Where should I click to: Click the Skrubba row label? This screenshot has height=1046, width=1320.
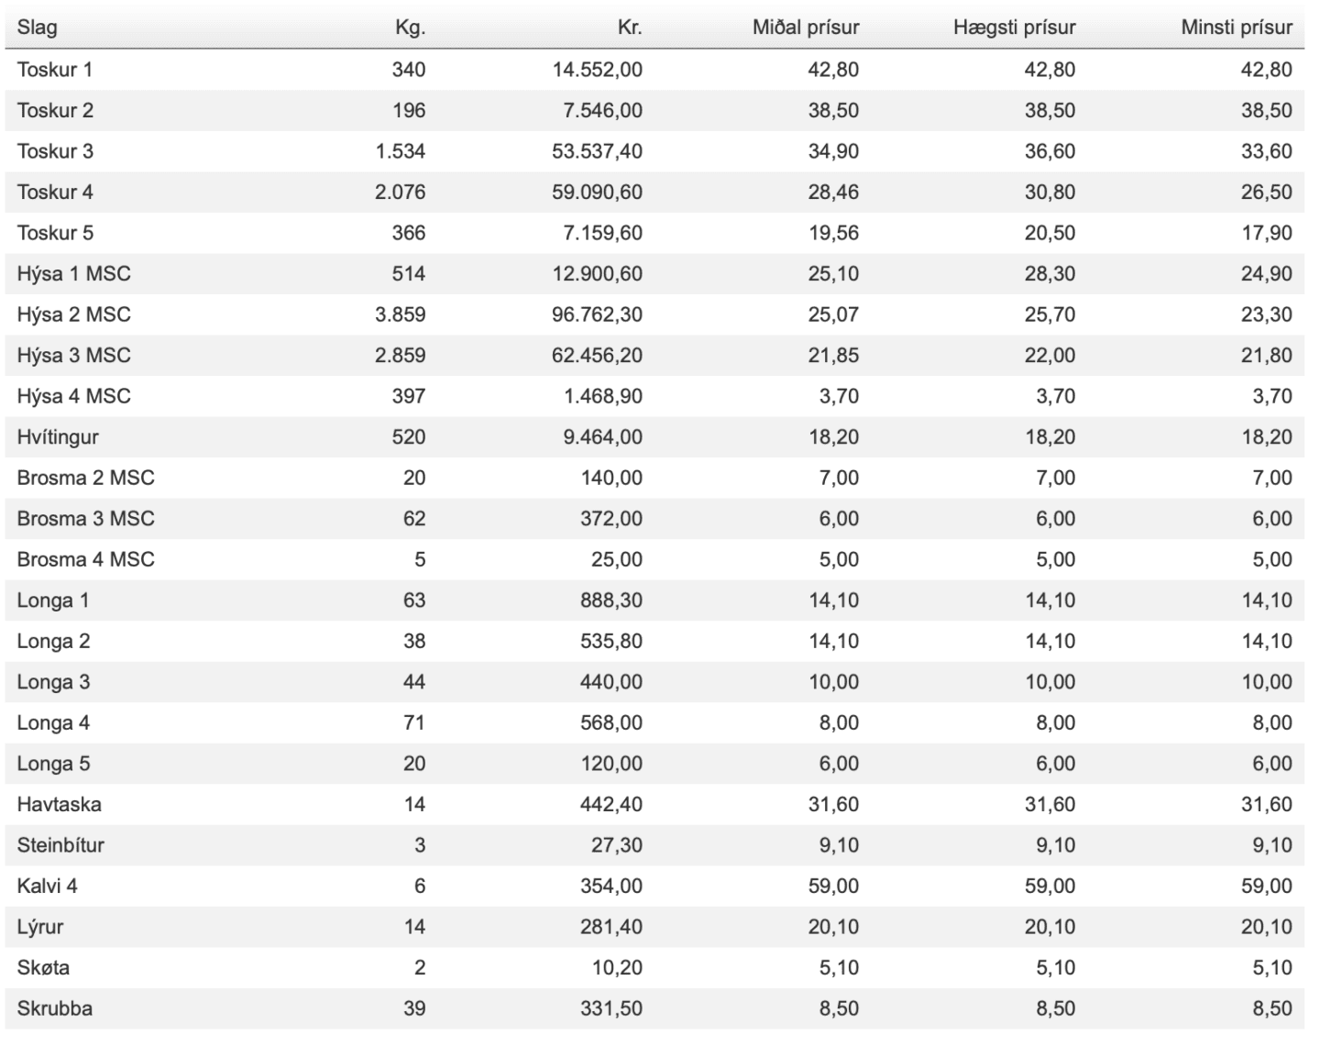pyautogui.click(x=55, y=1008)
